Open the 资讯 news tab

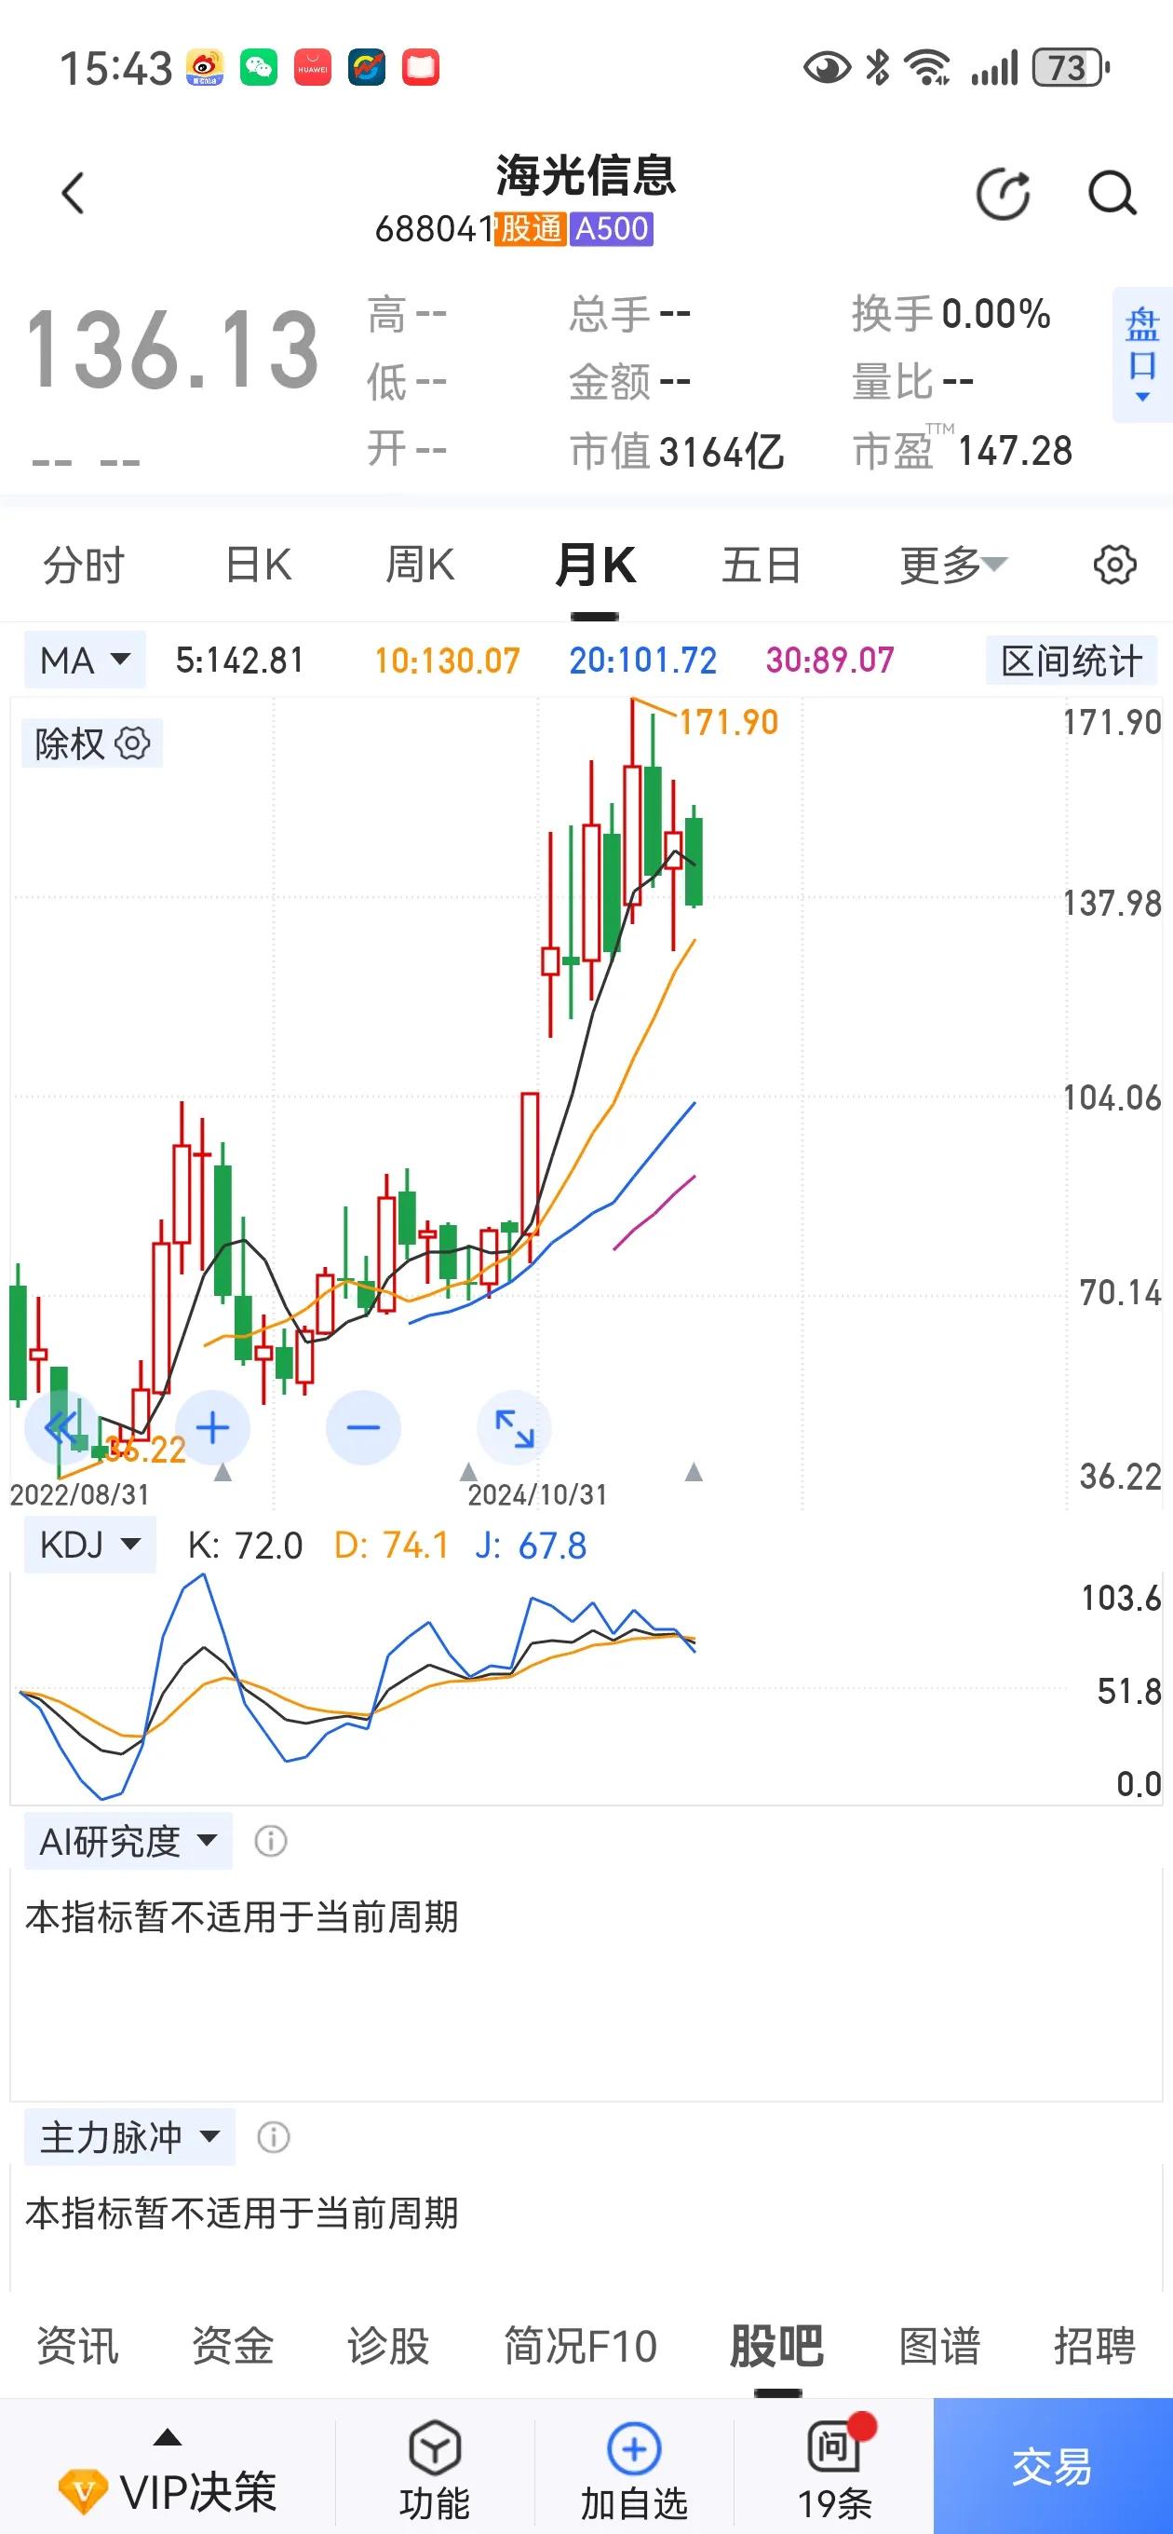pyautogui.click(x=76, y=2346)
